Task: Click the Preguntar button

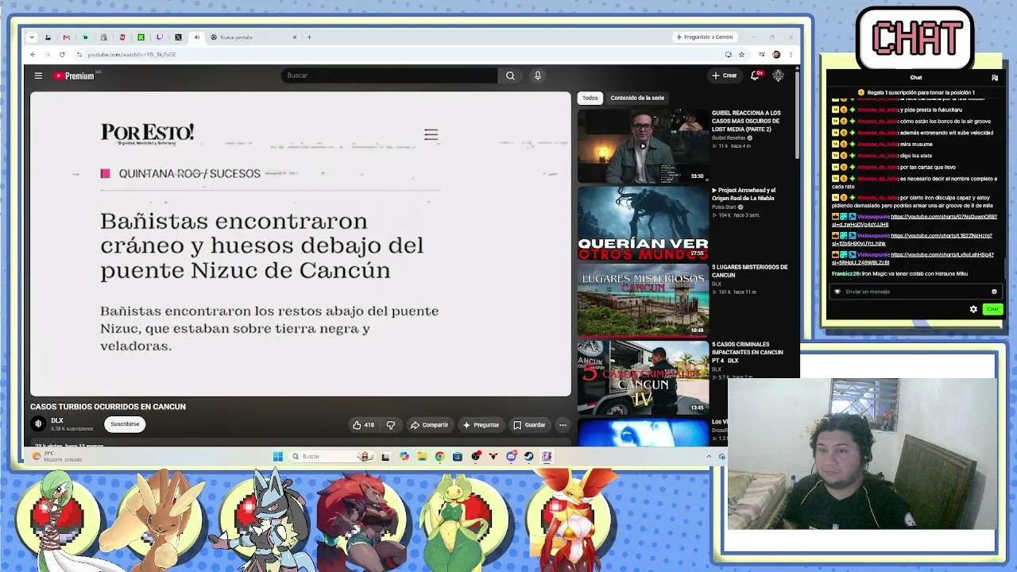Action: pyautogui.click(x=481, y=425)
